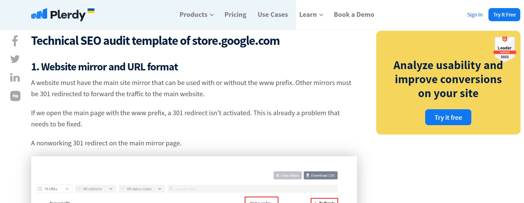This screenshot has height=203, width=524.
Task: Share the article on Facebook
Action: 15,41
